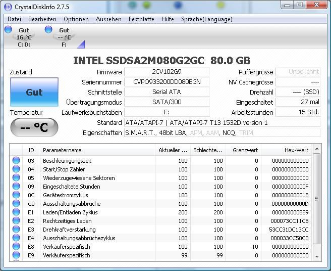The width and height of the screenshot is (331, 271).
Task: Click status orb for Start/Stop Zähler row
Action: 16,169
